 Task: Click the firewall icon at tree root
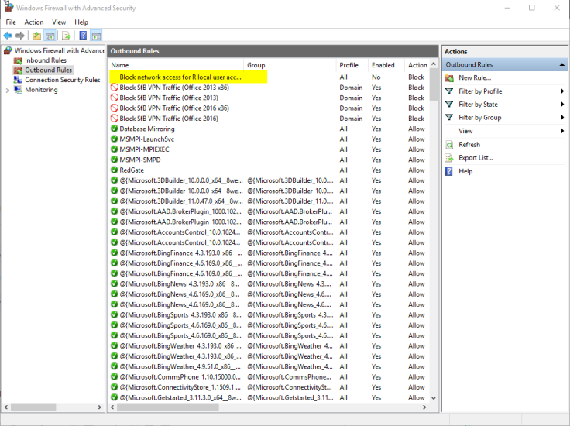tap(8, 50)
